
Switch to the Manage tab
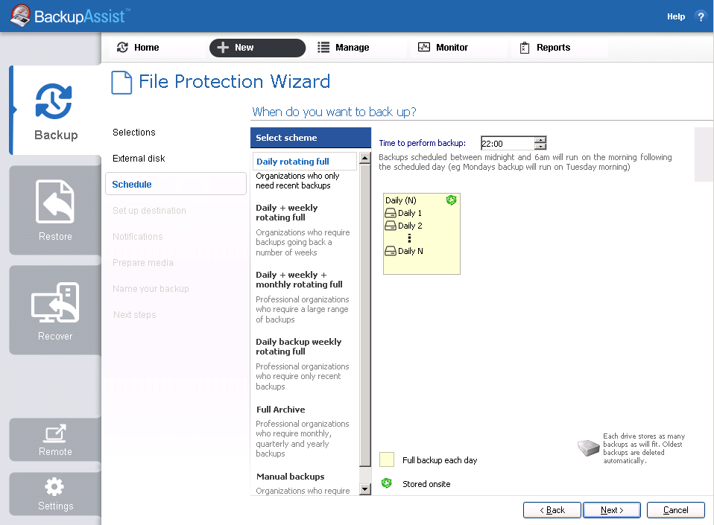pos(358,48)
